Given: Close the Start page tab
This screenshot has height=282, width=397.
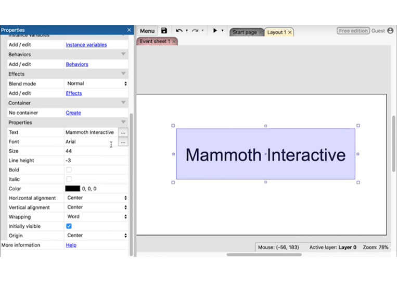Looking at the screenshot, I should tap(260, 32).
